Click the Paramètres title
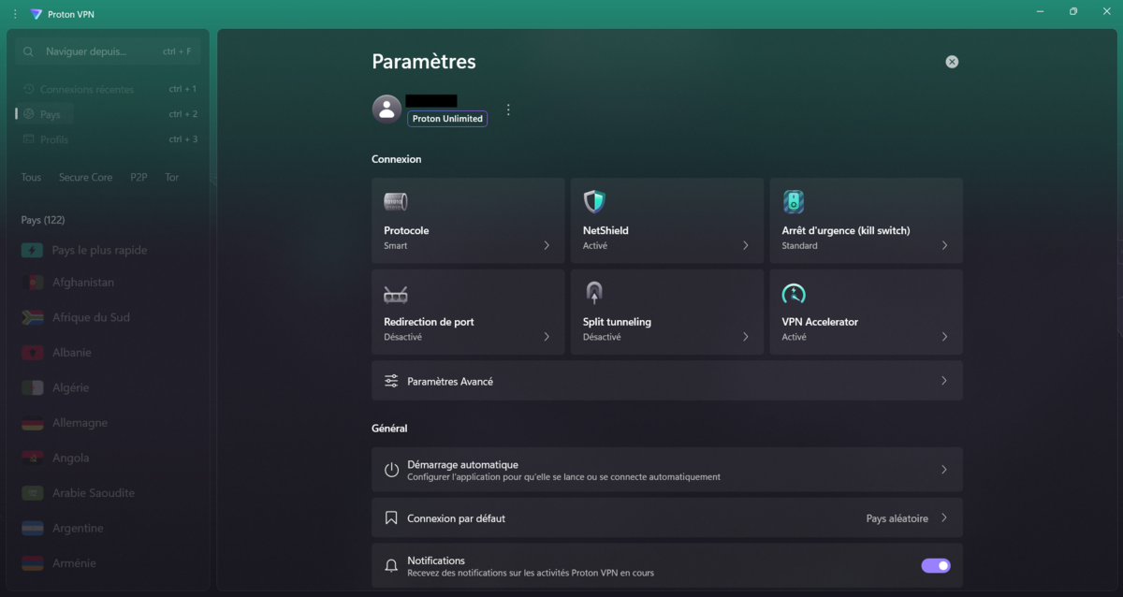 (424, 62)
